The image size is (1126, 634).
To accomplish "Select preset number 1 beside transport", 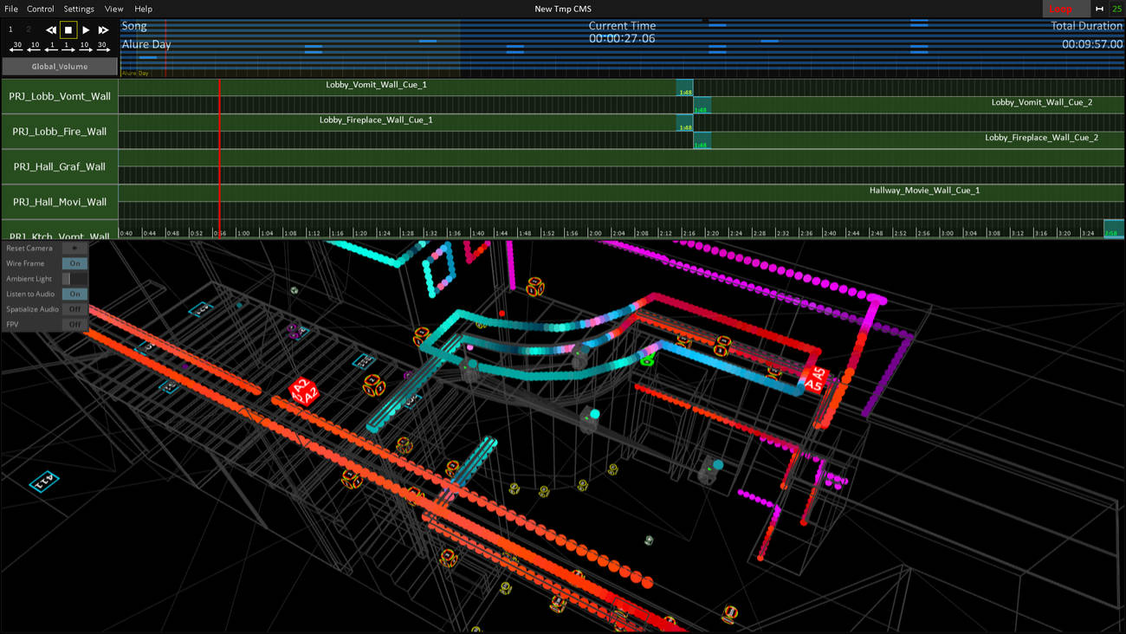I will (10, 29).
